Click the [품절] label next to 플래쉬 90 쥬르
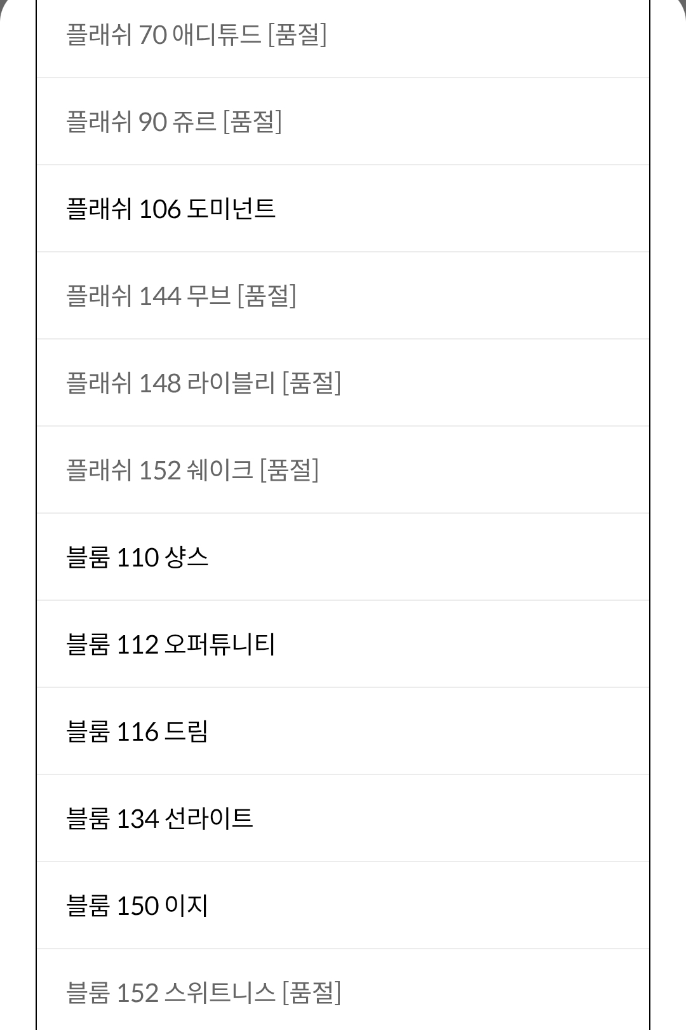This screenshot has width=686, height=1030. pos(252,121)
